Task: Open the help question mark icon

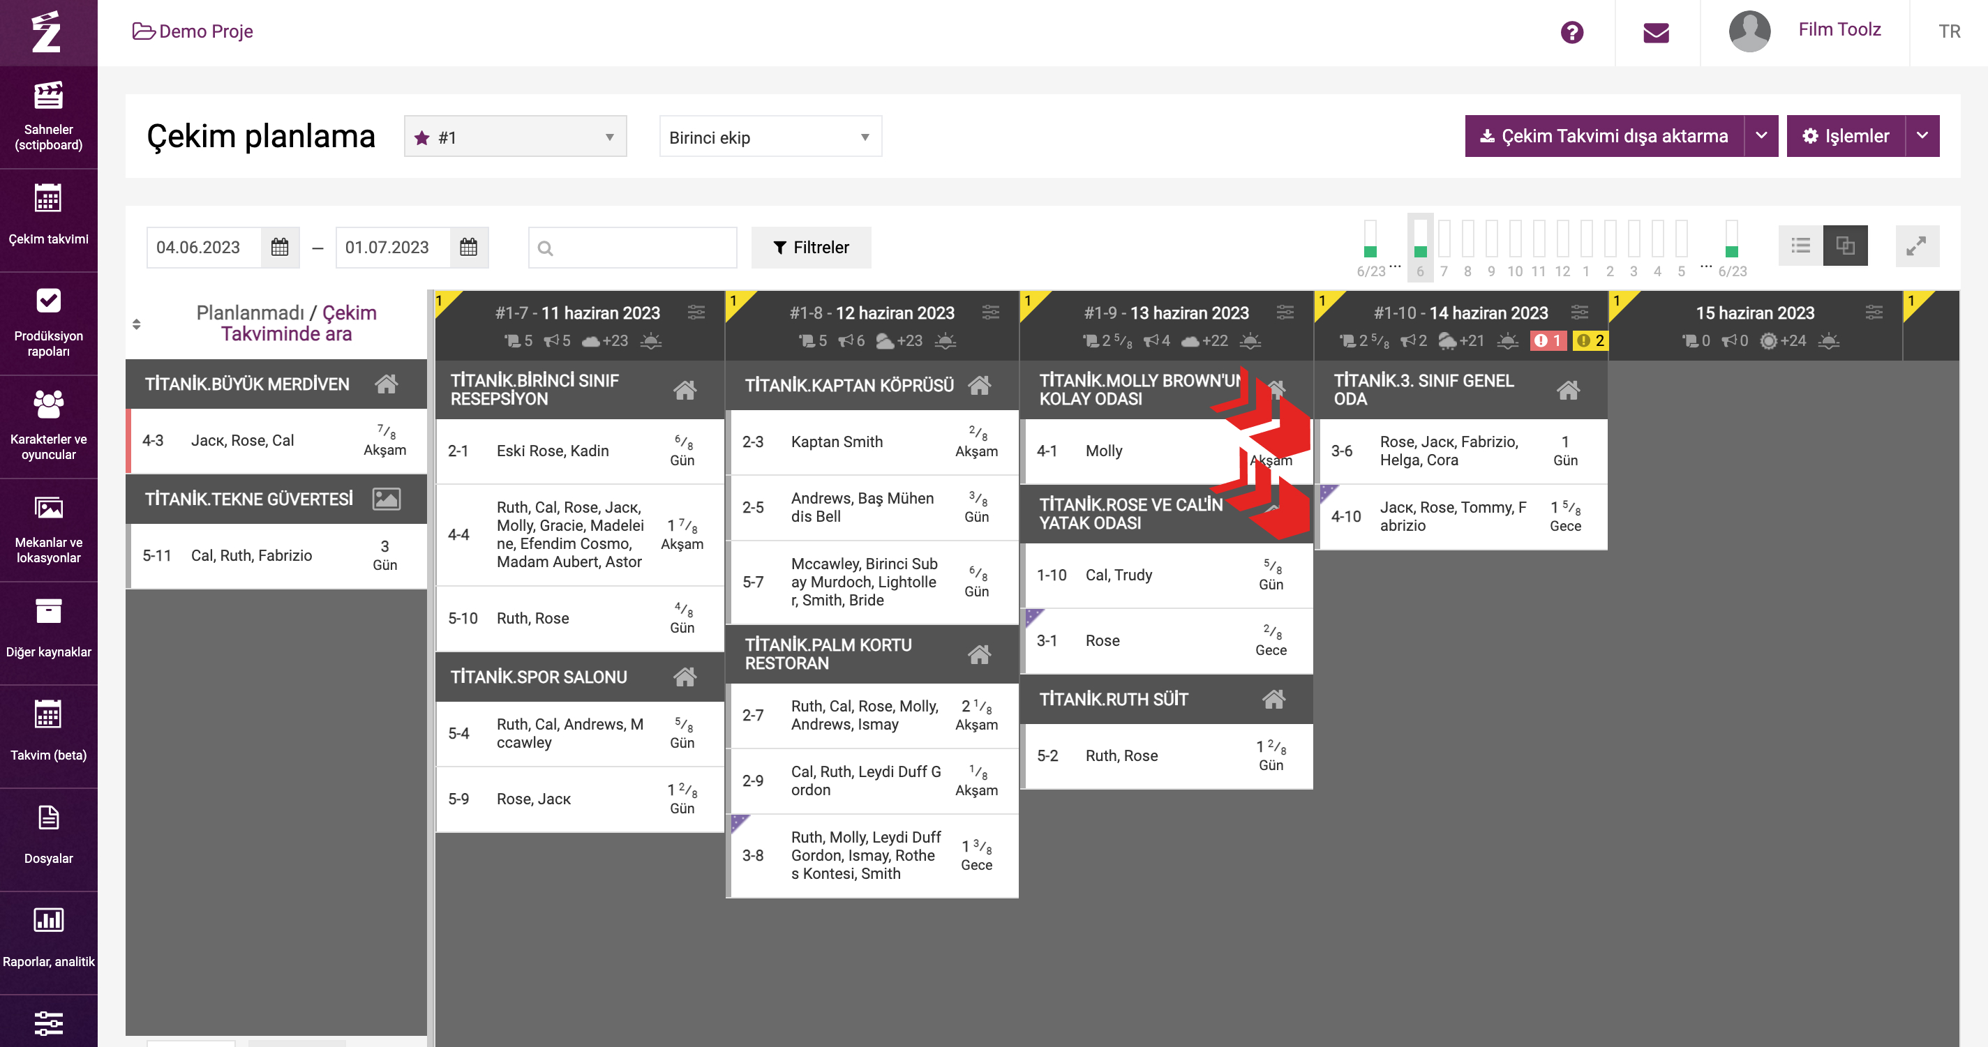Action: click(1571, 32)
